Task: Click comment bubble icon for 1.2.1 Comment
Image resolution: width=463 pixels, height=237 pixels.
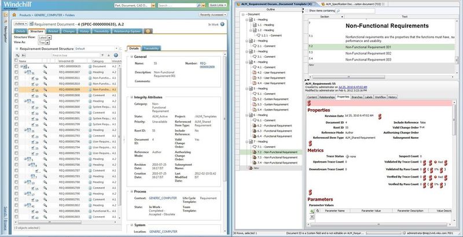Action: tap(259, 35)
